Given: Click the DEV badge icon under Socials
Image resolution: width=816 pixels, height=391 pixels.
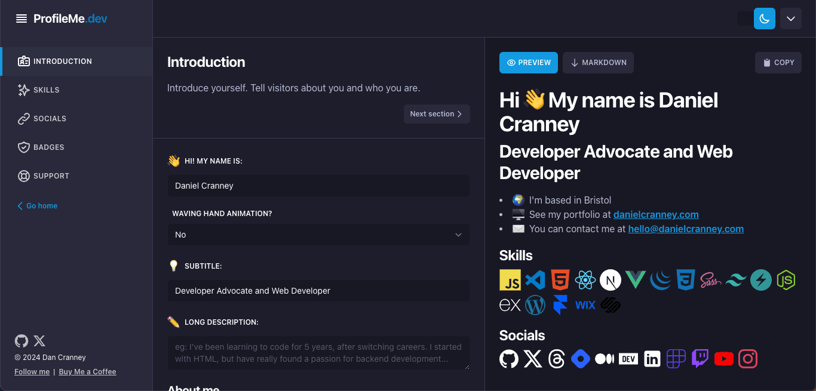Looking at the screenshot, I should [x=628, y=358].
